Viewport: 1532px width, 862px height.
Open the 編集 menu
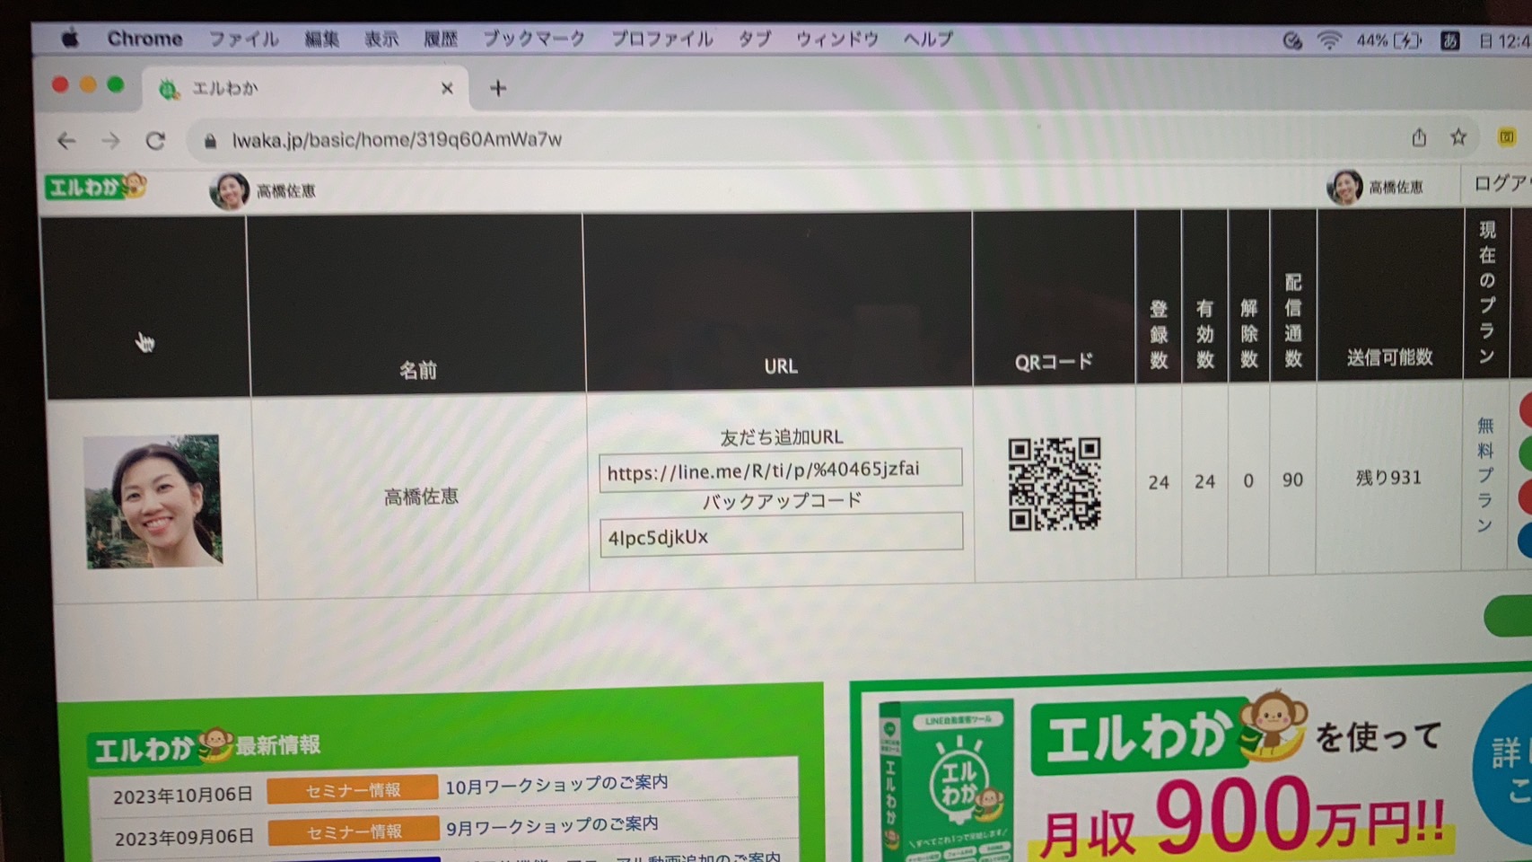click(321, 39)
